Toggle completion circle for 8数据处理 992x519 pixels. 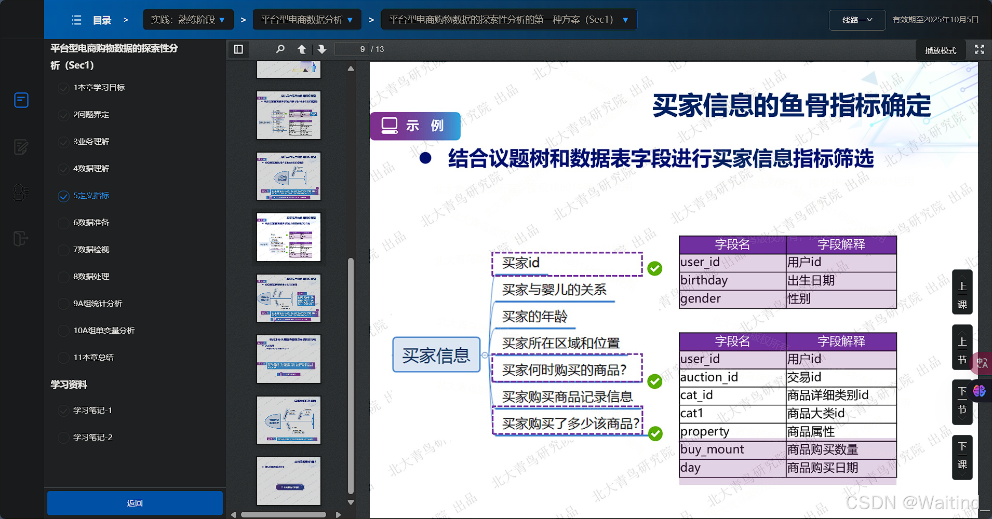click(63, 277)
